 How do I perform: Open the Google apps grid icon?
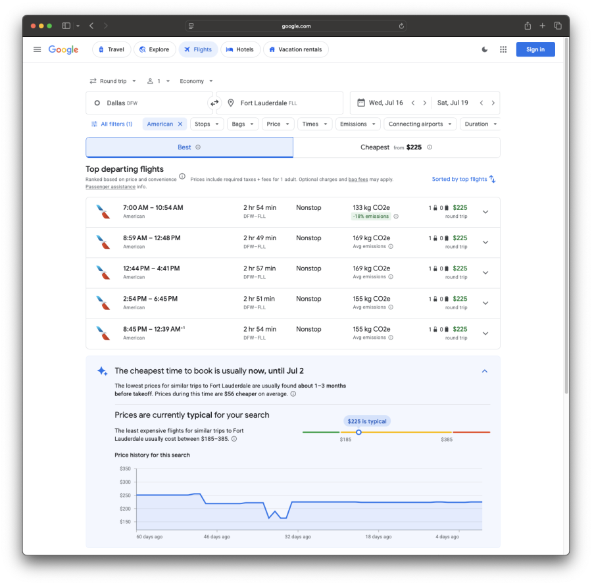click(x=503, y=49)
